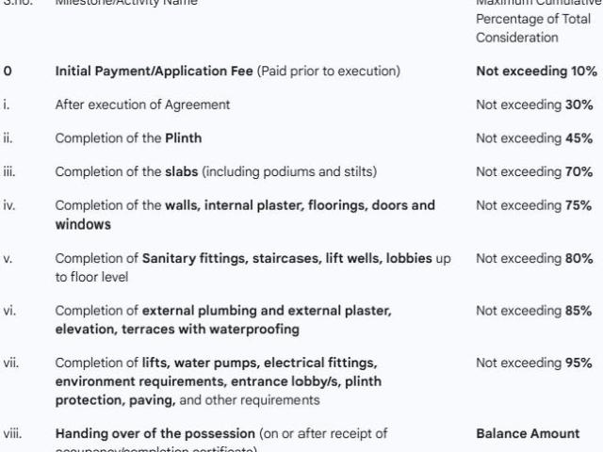Select the 'Not exceeding 80%' value
Image resolution: width=603 pixels, height=452 pixels.
534,258
